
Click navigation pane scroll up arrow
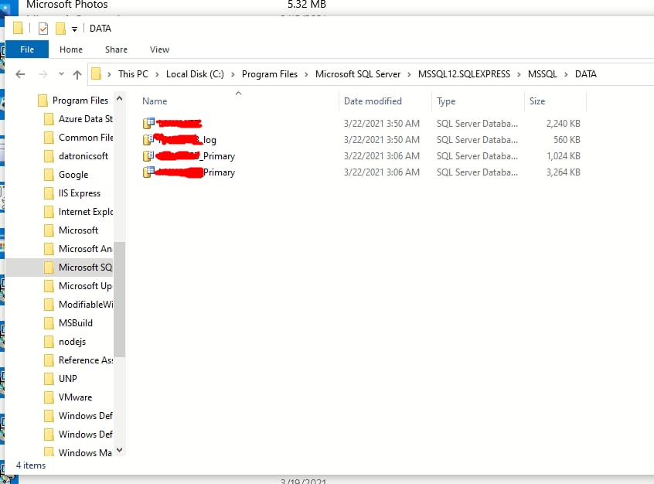[x=120, y=99]
